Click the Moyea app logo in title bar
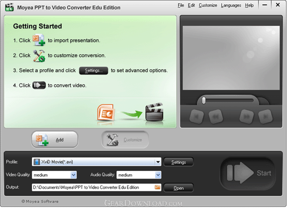The width and height of the screenshot is (288, 208). click(x=10, y=8)
